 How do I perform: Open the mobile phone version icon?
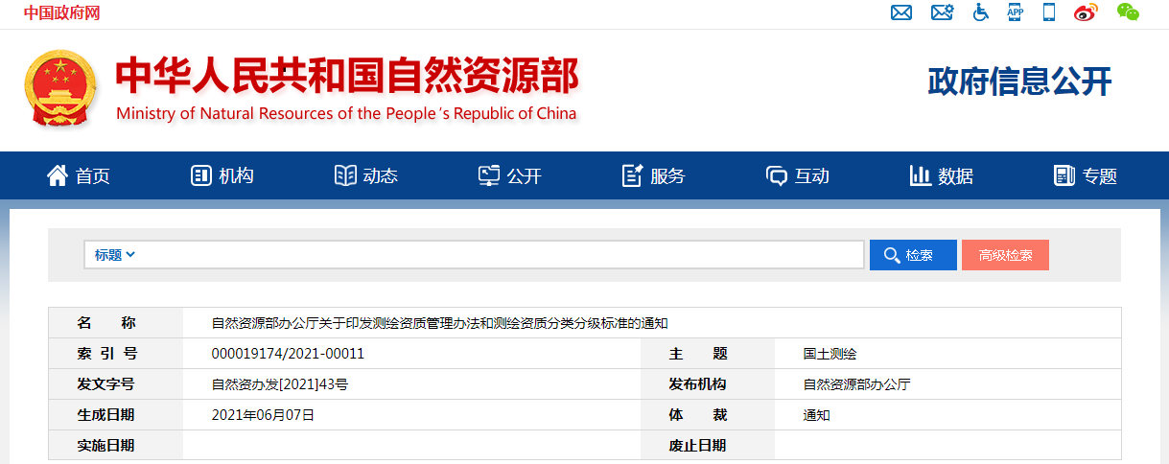[x=1049, y=12]
